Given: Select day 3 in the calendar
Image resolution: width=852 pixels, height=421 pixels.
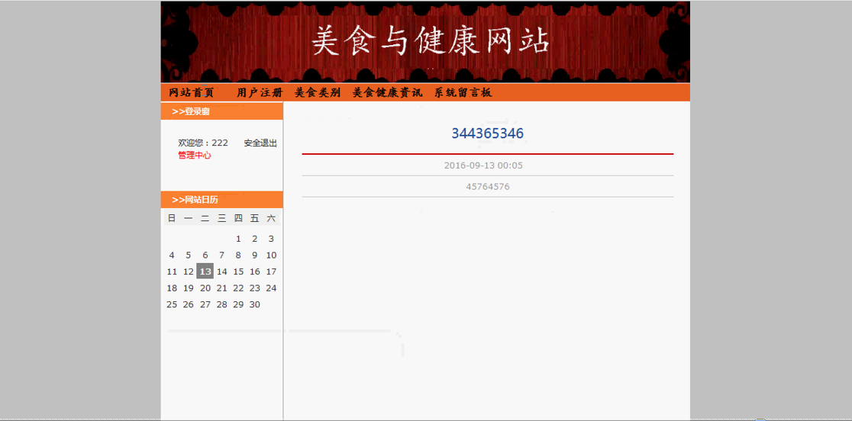Looking at the screenshot, I should click(271, 239).
